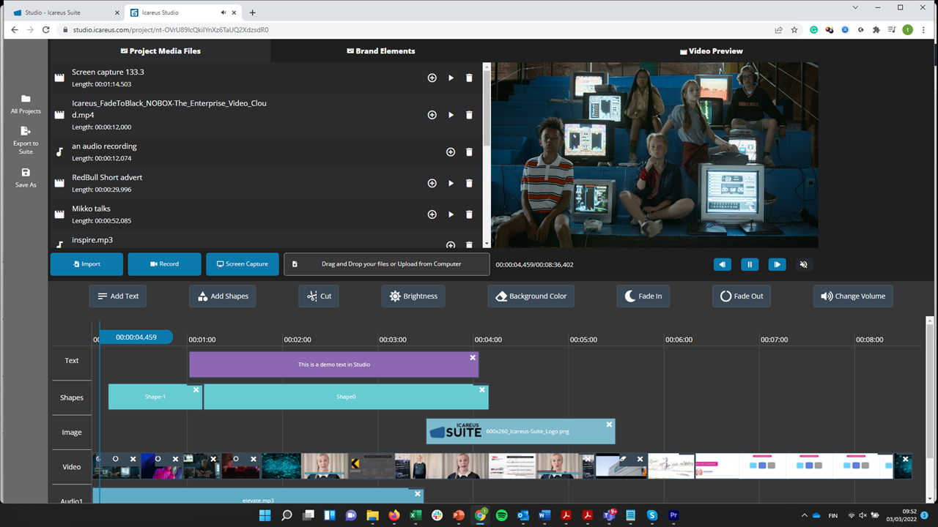Switch to Brand Elements tab

[x=380, y=51]
